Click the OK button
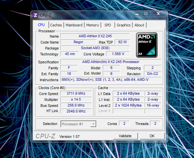The width and height of the screenshot is (194, 158). pos(152,136)
